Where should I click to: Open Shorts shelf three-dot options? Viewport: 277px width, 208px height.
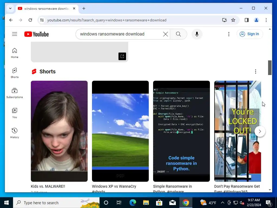click(x=255, y=71)
